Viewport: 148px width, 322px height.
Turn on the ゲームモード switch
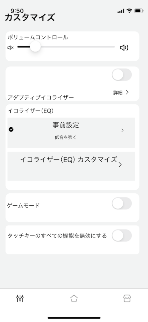[x=122, y=203]
